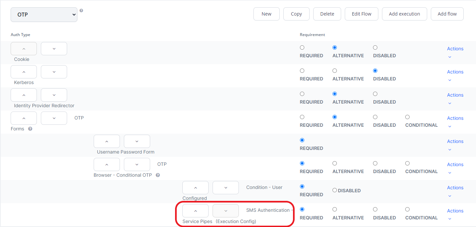Open Actions menu for Kerberos row

click(x=455, y=75)
